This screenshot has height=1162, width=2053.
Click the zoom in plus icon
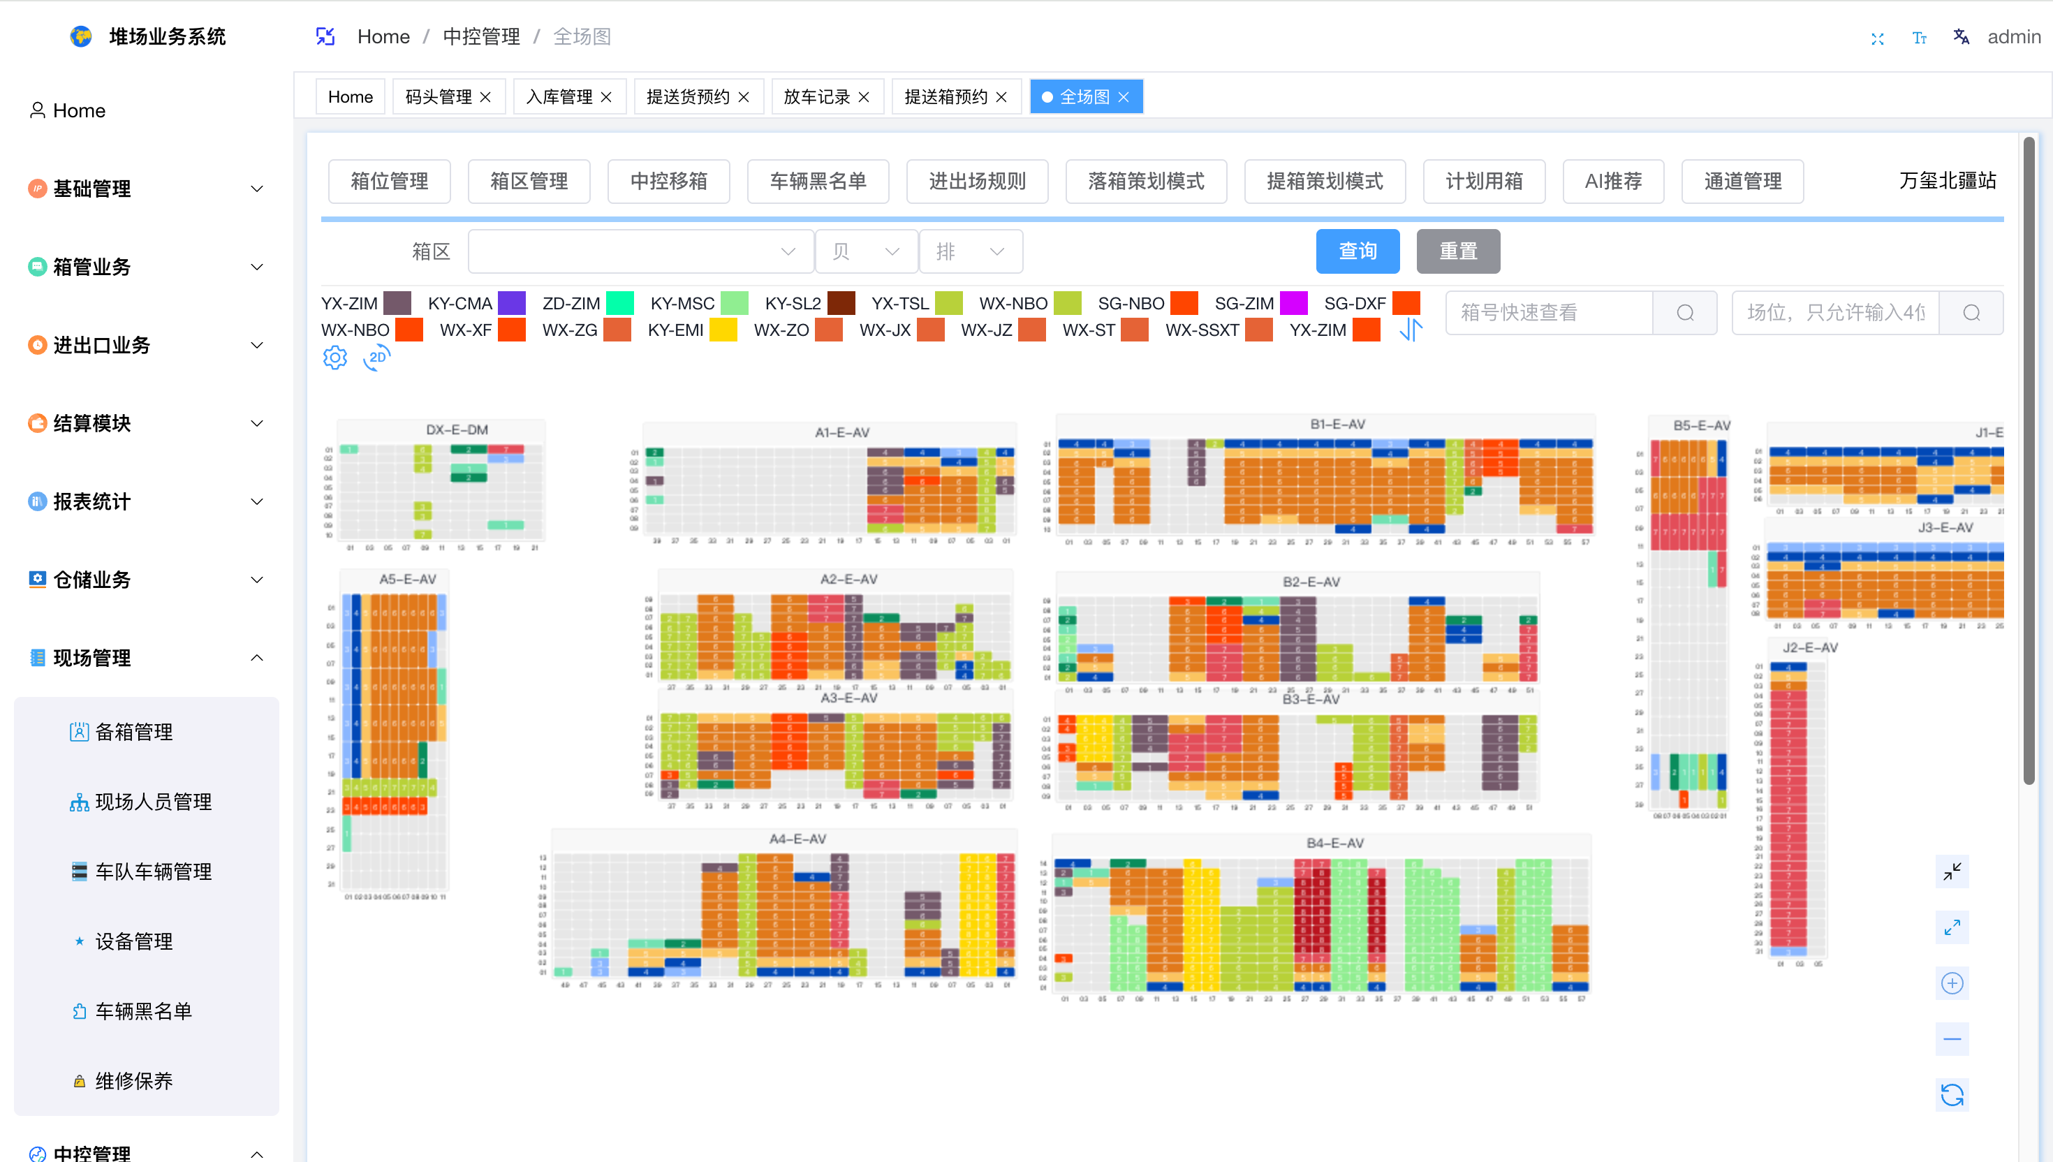coord(1952,983)
